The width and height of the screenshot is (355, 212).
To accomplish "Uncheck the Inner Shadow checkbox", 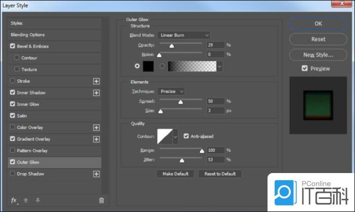I will (13, 93).
